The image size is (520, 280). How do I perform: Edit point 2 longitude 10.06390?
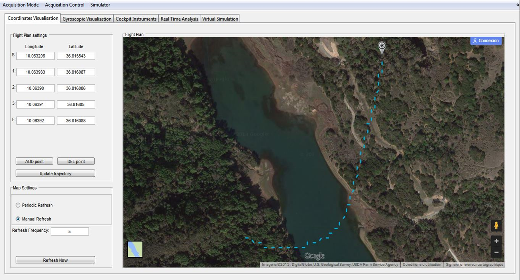coord(35,88)
